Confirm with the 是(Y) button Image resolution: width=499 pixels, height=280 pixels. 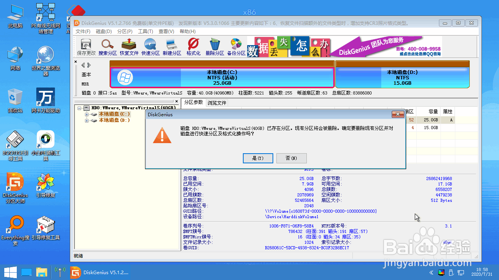tap(258, 158)
